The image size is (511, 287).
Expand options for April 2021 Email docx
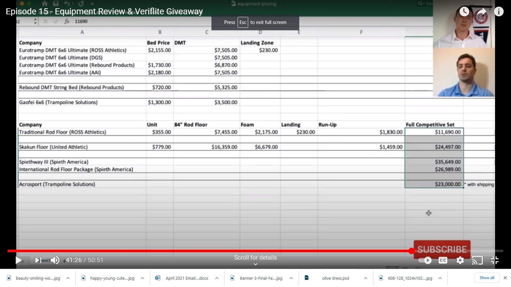(x=217, y=278)
